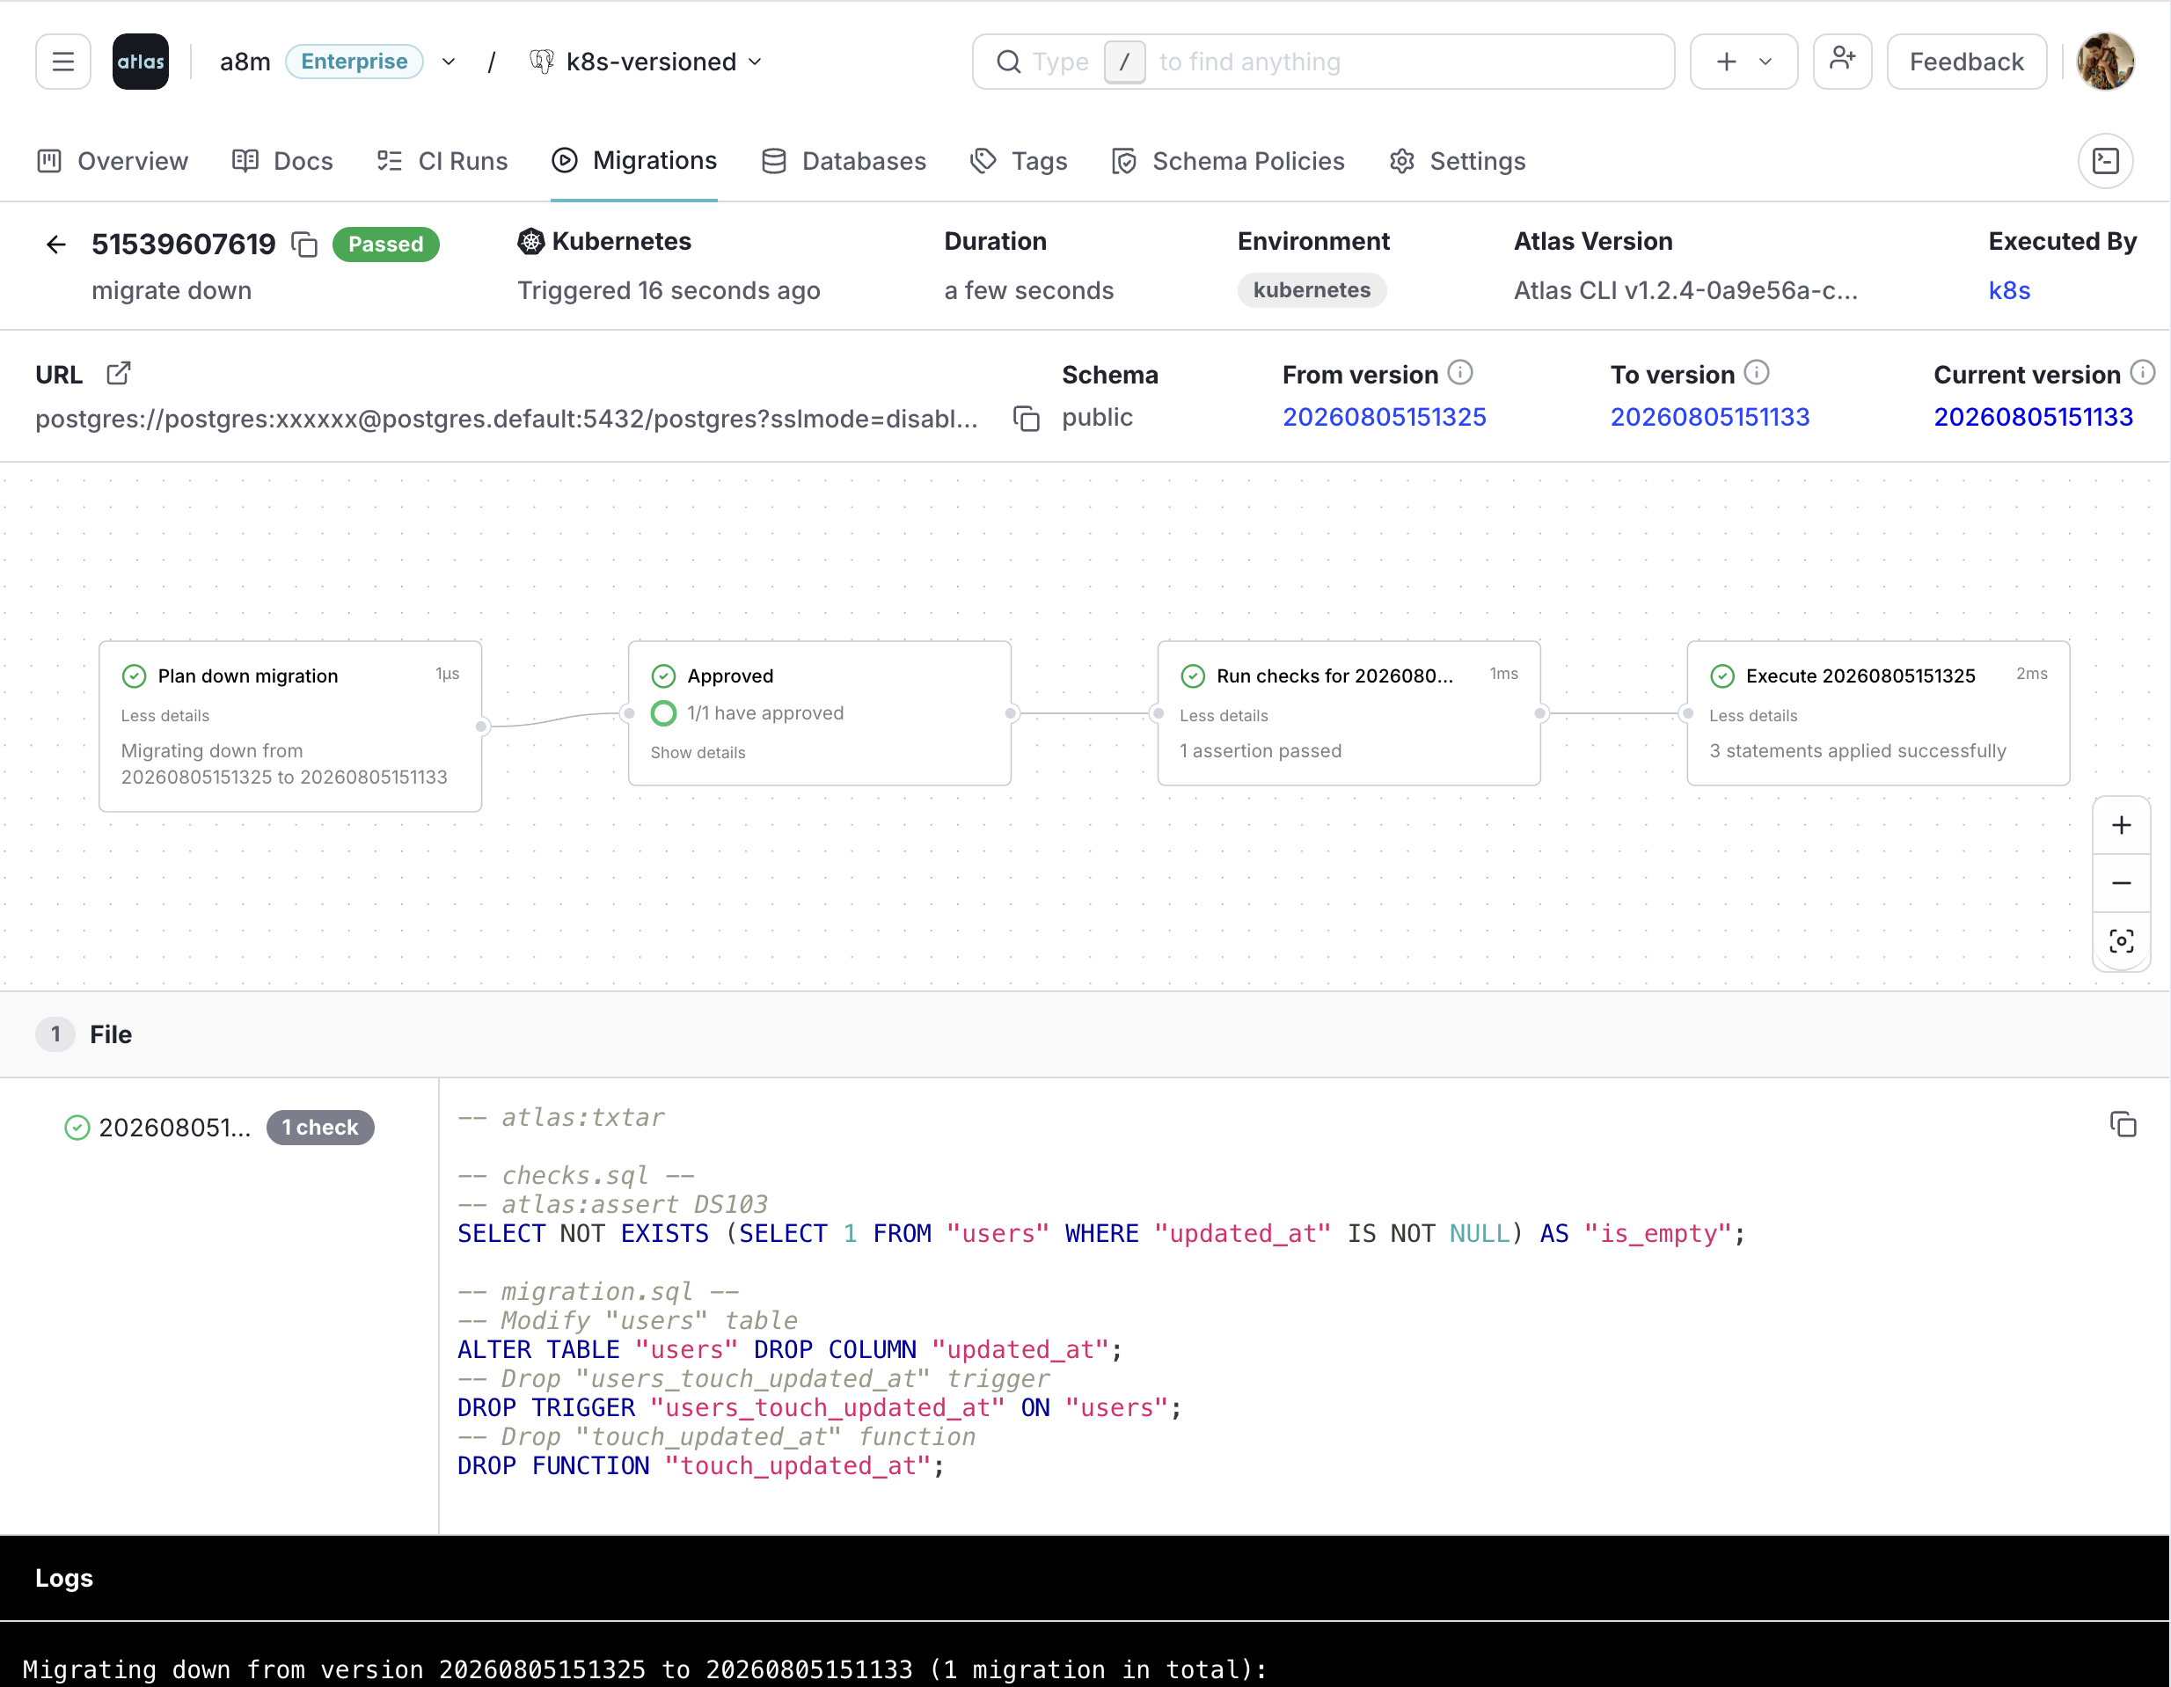Focus the search anything field
This screenshot has height=1687, width=2171.
[x=1323, y=62]
